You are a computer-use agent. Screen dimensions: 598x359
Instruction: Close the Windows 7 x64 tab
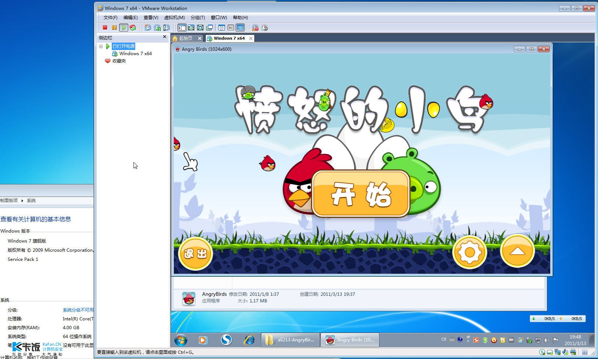pos(251,38)
